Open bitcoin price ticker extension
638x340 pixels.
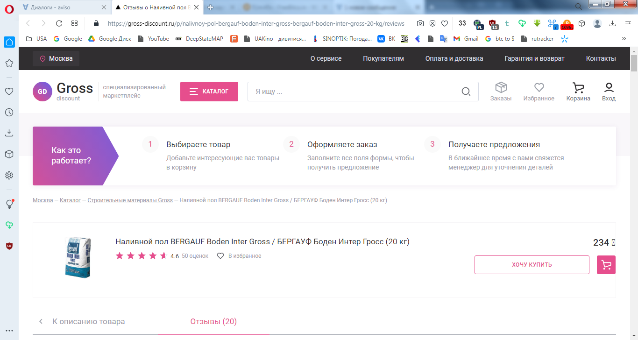coord(567,24)
